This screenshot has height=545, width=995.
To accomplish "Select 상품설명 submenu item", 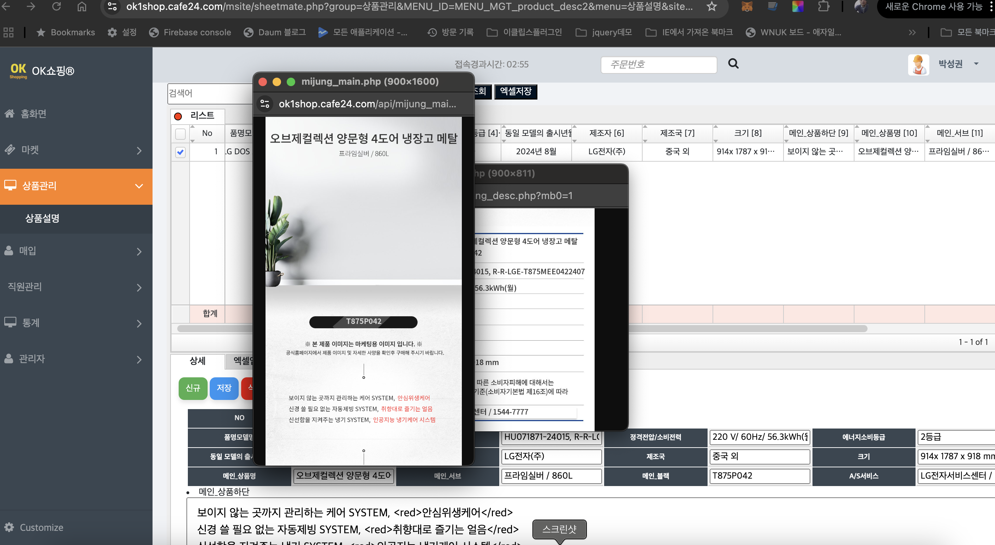I will (x=42, y=218).
